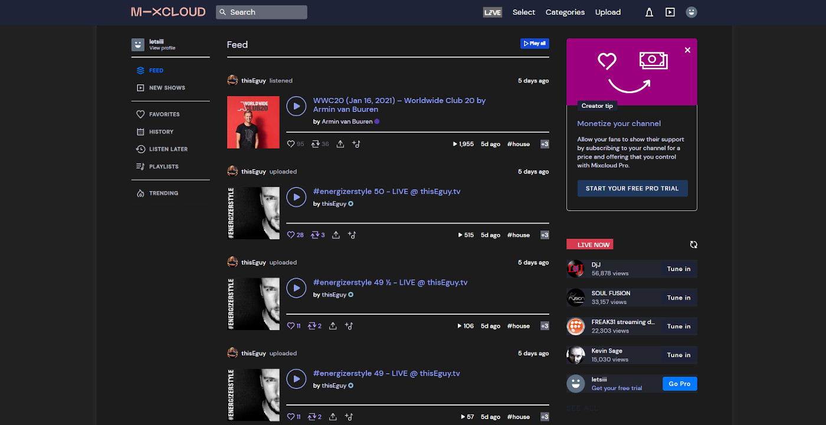826x425 pixels.
Task: Play the WWC20 episode
Action: (296, 106)
